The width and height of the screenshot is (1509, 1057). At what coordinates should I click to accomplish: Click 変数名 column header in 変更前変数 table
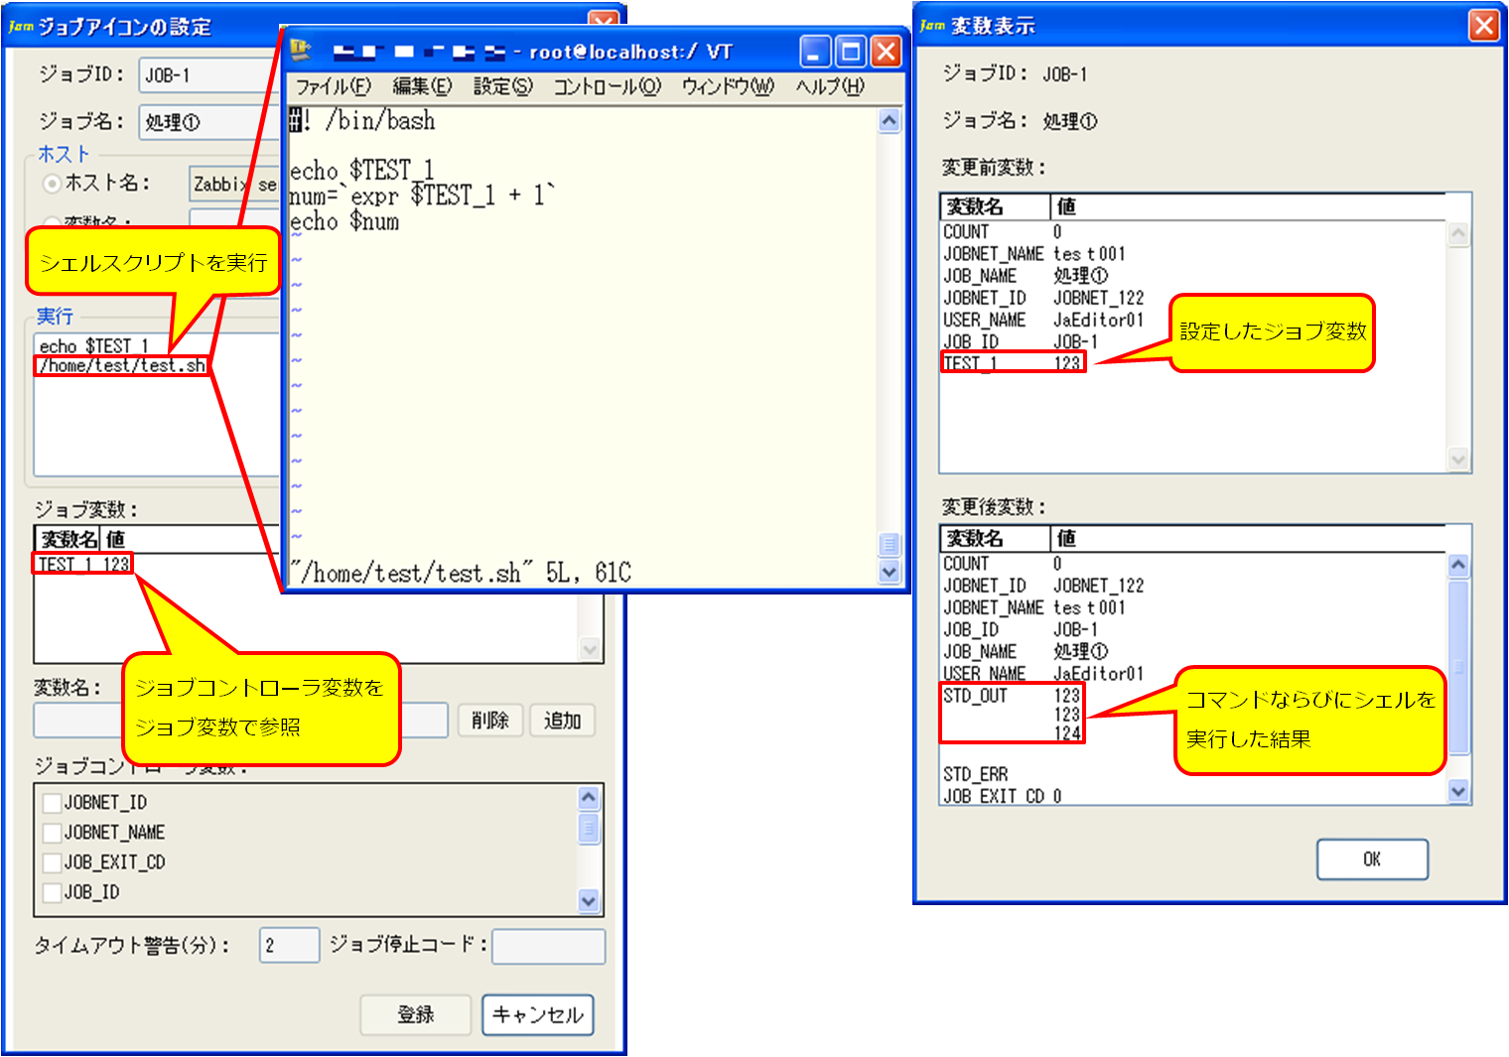click(x=995, y=206)
